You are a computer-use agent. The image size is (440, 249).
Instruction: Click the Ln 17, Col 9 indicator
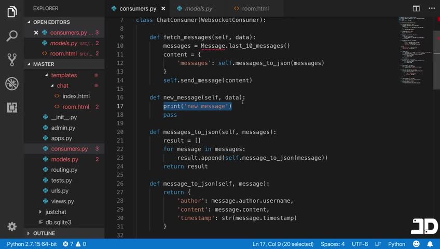point(283,244)
